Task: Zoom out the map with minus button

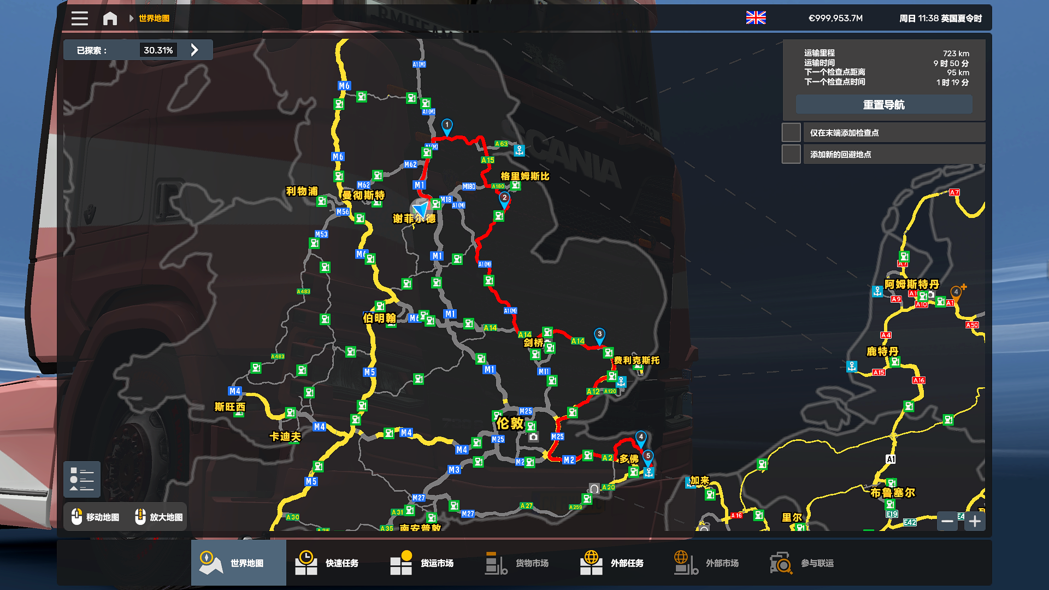Action: click(x=947, y=521)
